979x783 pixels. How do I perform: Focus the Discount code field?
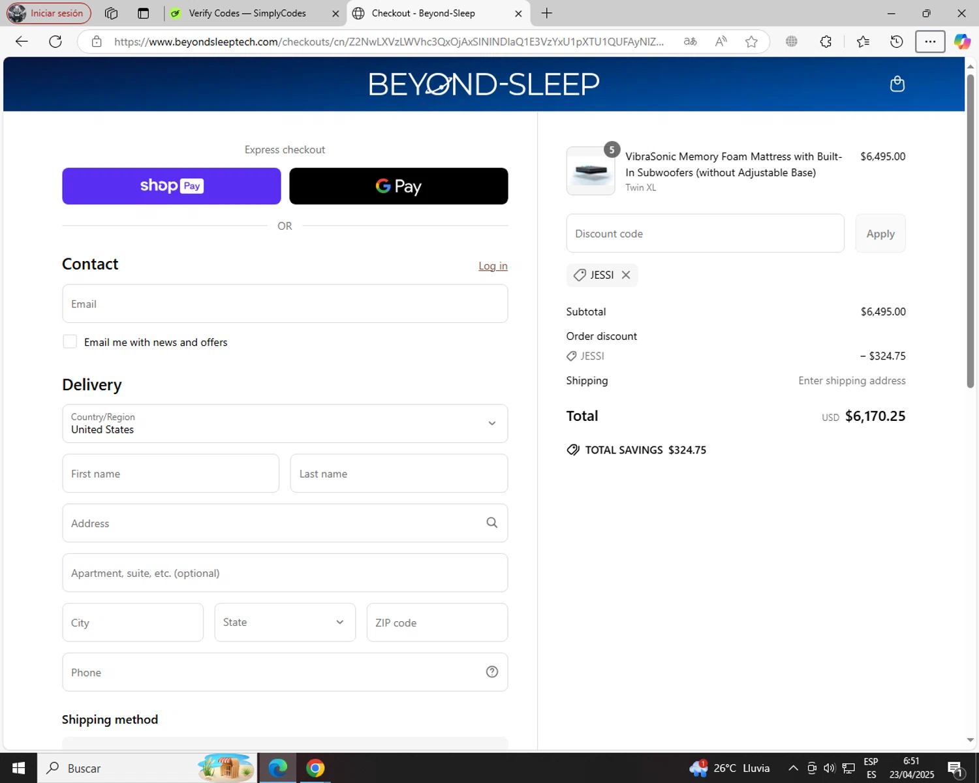click(x=706, y=234)
